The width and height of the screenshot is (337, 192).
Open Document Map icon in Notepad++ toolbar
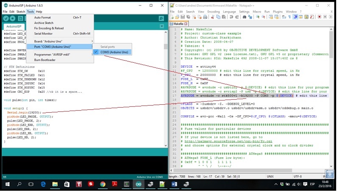coord(306,17)
